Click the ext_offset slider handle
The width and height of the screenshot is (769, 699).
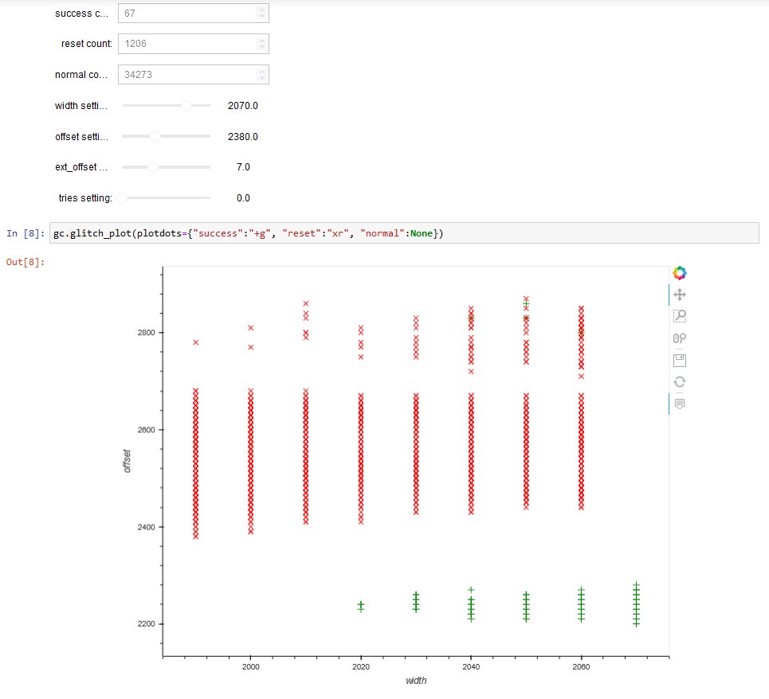point(153,167)
